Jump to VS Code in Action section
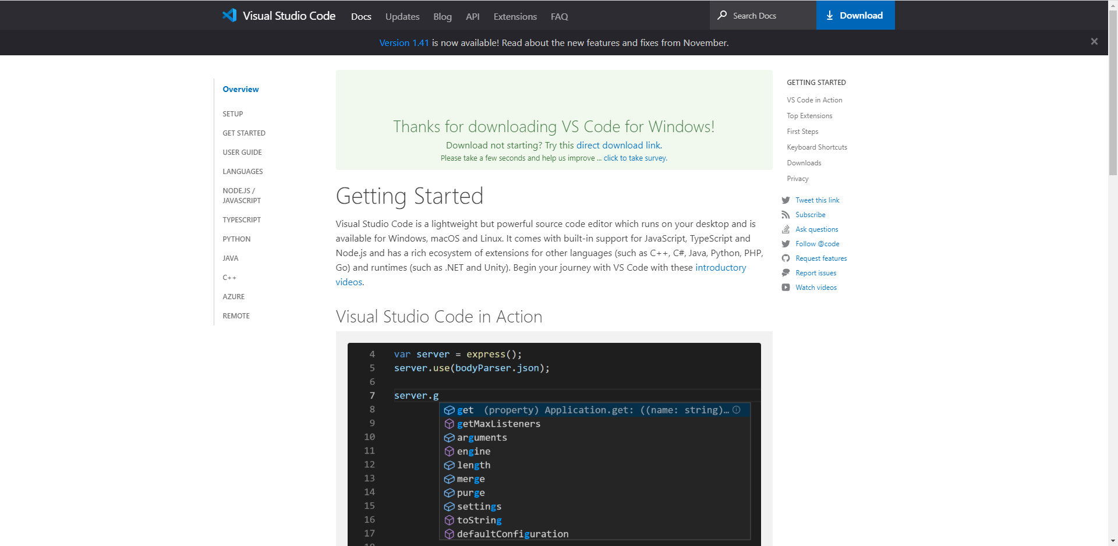Image resolution: width=1118 pixels, height=546 pixels. tap(815, 100)
